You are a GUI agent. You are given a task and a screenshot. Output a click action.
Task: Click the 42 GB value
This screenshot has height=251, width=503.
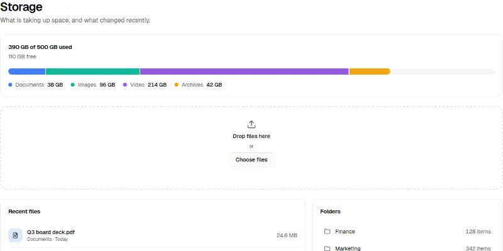(x=214, y=85)
